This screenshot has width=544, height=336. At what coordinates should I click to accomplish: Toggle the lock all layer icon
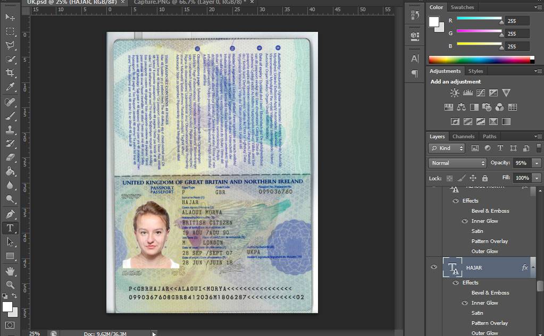(484, 178)
